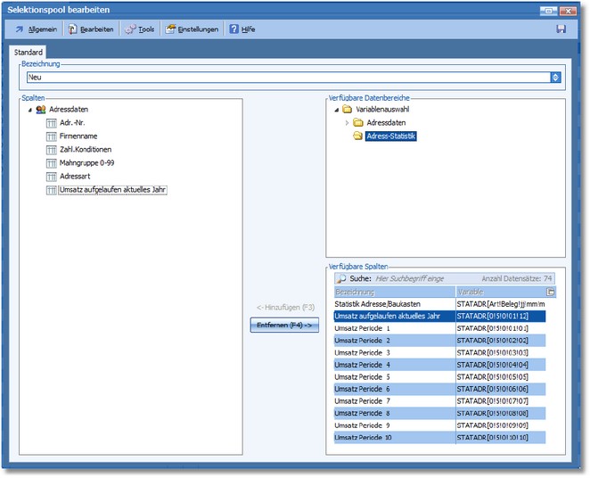The image size is (590, 478).
Task: Click the Entfernen (F4) button
Action: [283, 326]
